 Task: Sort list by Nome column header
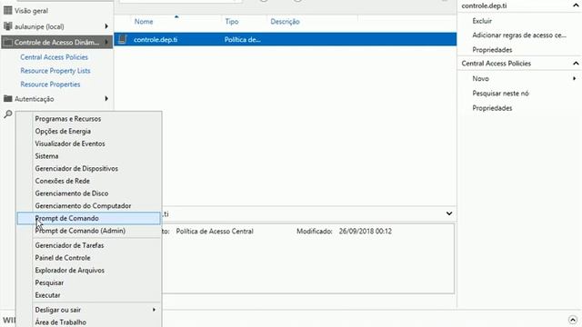[144, 22]
